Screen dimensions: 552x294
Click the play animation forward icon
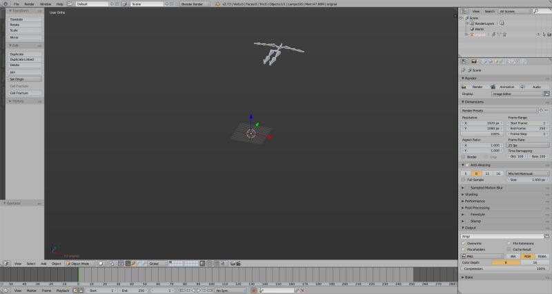[x=199, y=291]
